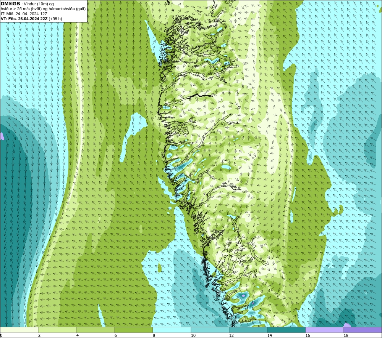Click the dark green 6–8 m/s legend swatch

tap(133, 330)
